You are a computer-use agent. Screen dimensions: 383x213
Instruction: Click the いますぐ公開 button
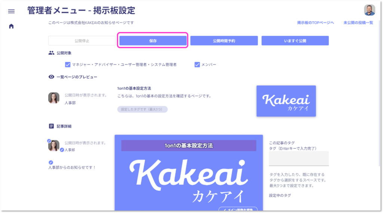pos(295,40)
